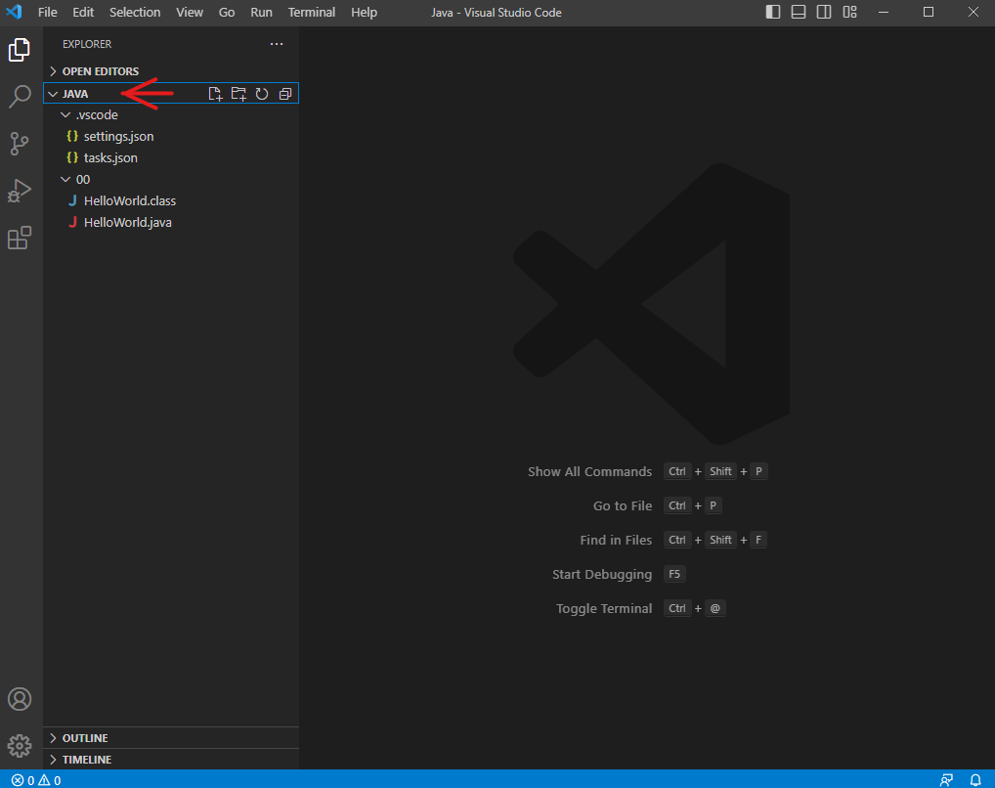Image resolution: width=995 pixels, height=788 pixels.
Task: Toggle the bottom panel layout button
Action: tap(799, 12)
